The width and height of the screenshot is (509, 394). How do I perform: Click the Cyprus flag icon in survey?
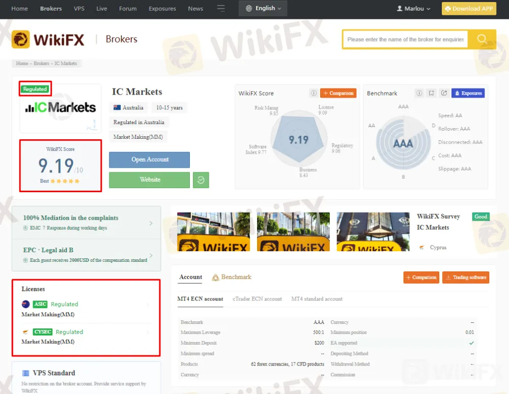coord(421,247)
